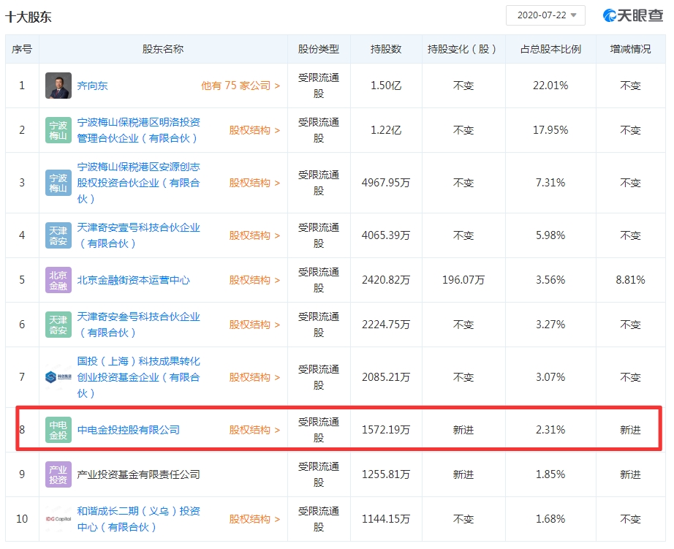
Task: Open 股权结构 for 天津奇安叁号
Action: (x=254, y=325)
